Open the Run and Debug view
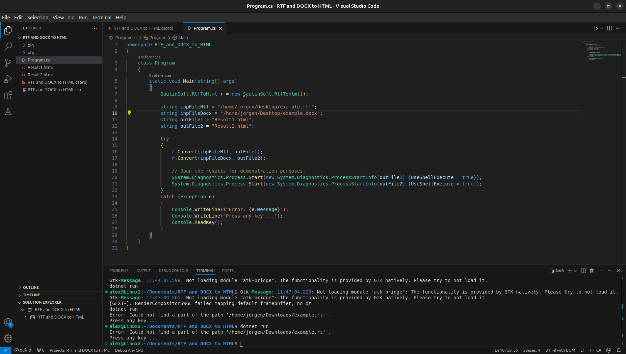 (8, 79)
